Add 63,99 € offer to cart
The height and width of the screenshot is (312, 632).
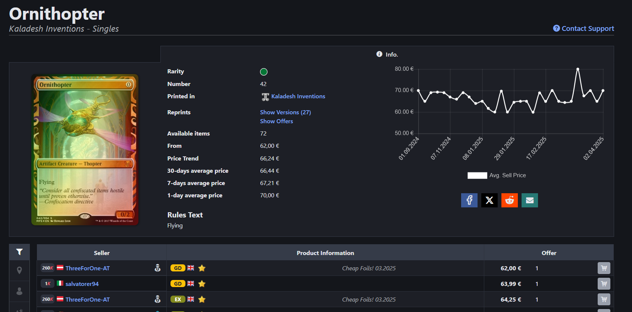pyautogui.click(x=604, y=284)
